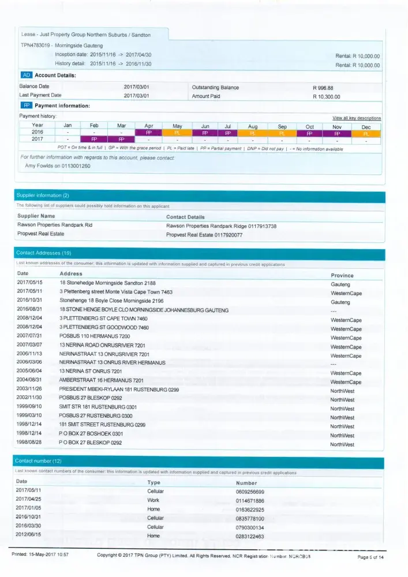
Task: Select Propvest Real Estate supplier name
Action: tap(40, 235)
